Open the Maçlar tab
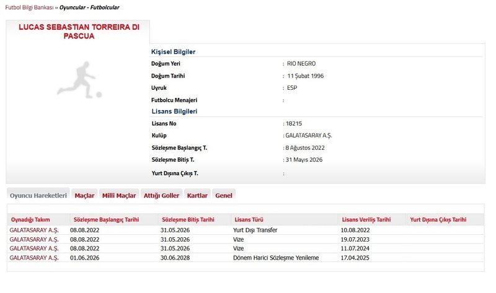Image resolution: width=496 pixels, height=293 pixels. pyautogui.click(x=84, y=195)
